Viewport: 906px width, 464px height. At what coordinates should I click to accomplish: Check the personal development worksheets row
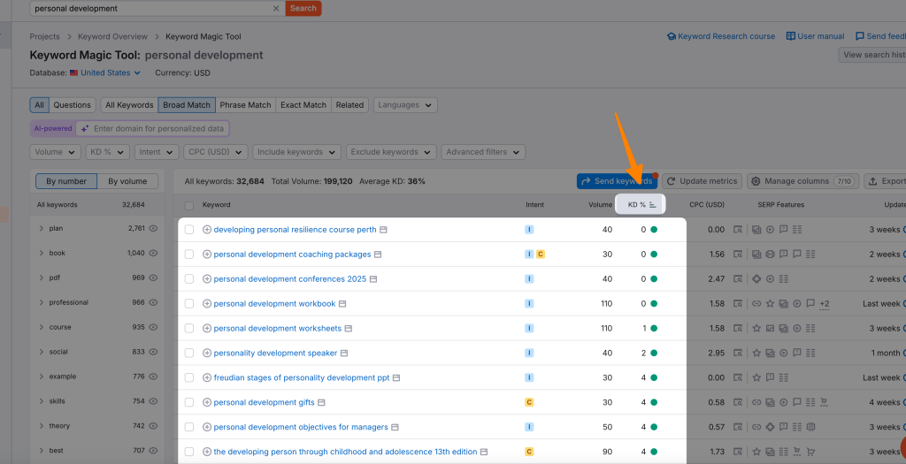(x=189, y=329)
